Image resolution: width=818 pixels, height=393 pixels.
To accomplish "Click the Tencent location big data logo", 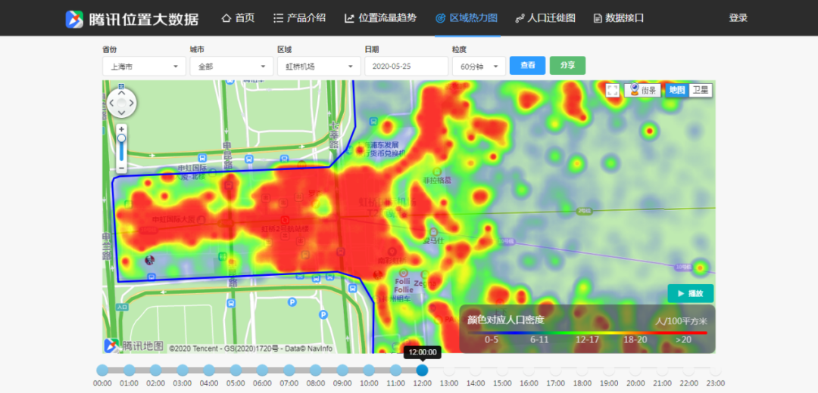I will click(132, 19).
